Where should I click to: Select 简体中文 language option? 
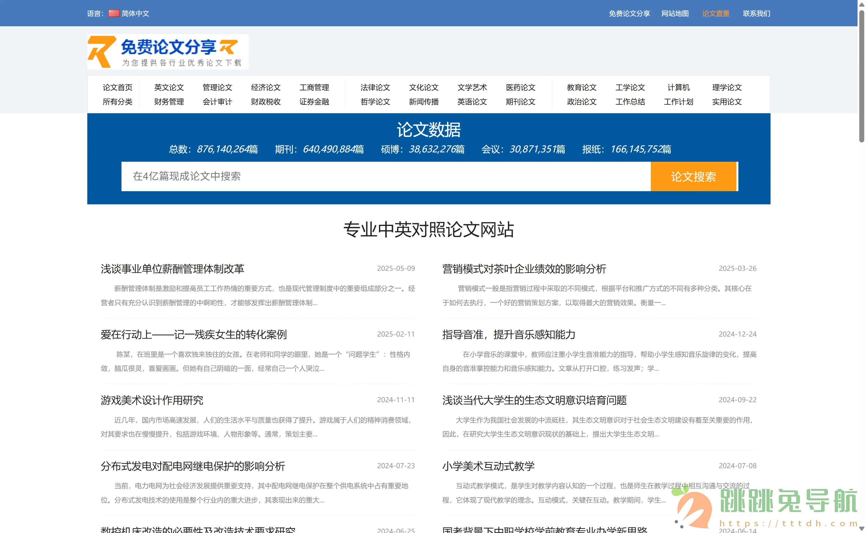pyautogui.click(x=135, y=13)
